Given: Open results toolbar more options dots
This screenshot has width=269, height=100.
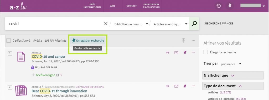Looking at the screenshot, I should (x=193, y=41).
